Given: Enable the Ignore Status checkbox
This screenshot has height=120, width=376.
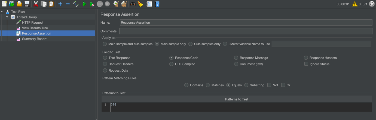Looking at the screenshot, I should [306, 64].
